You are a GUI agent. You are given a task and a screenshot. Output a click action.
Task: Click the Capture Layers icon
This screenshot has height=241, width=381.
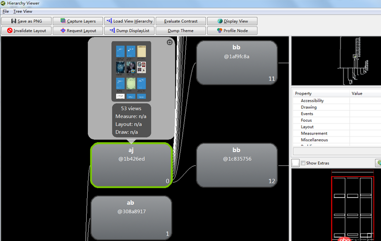click(x=63, y=21)
